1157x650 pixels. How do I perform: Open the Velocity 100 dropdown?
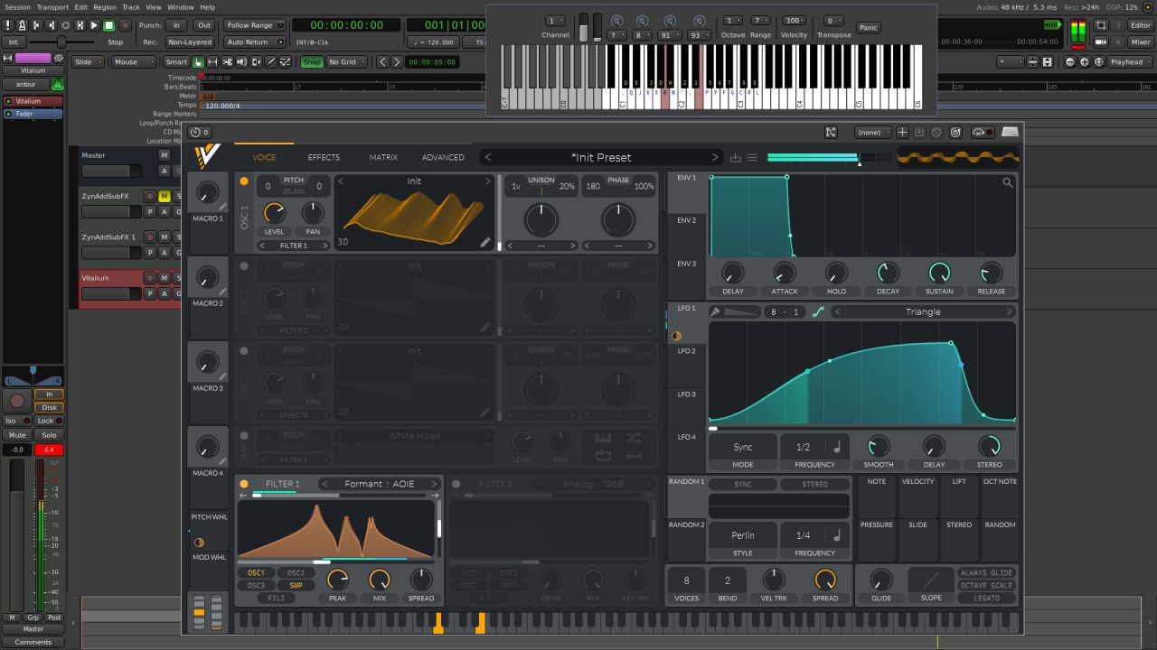[795, 21]
